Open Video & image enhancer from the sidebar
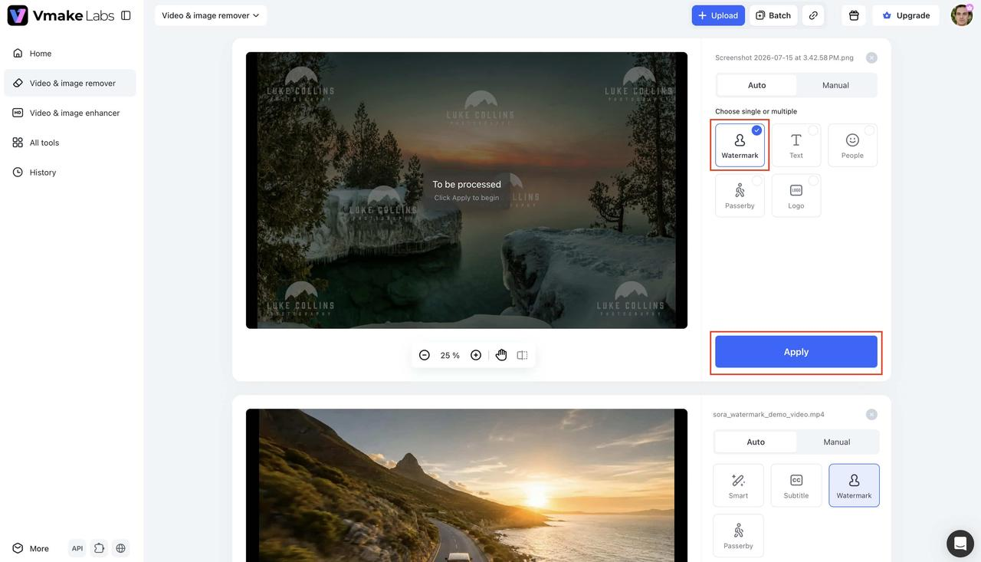 pos(70,113)
